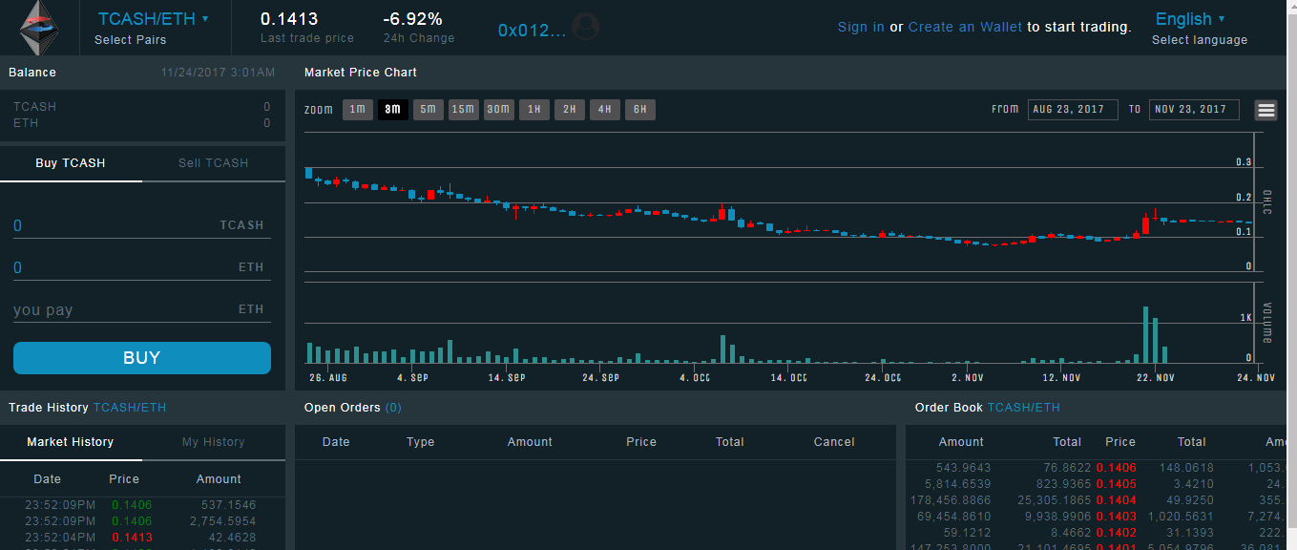Click the To date field
The image size is (1297, 550).
(x=1193, y=110)
